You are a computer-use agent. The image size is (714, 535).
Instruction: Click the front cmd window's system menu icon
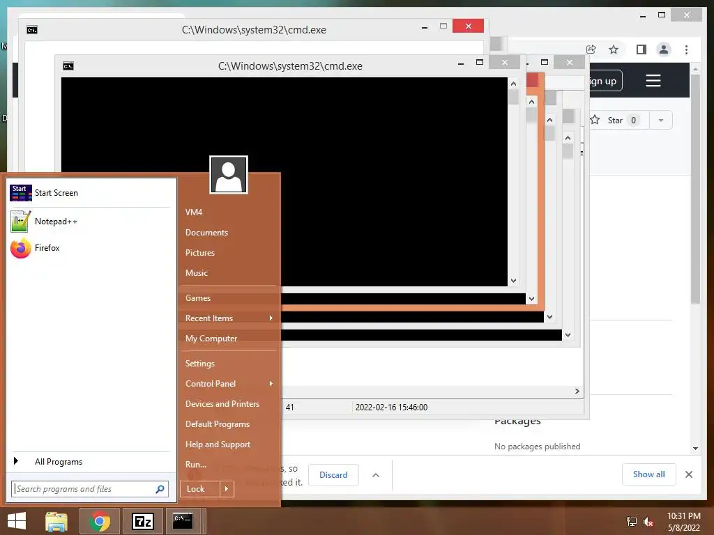pyautogui.click(x=68, y=66)
